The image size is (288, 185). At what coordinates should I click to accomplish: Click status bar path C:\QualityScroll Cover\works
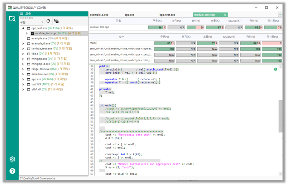pyautogui.click(x=38, y=179)
